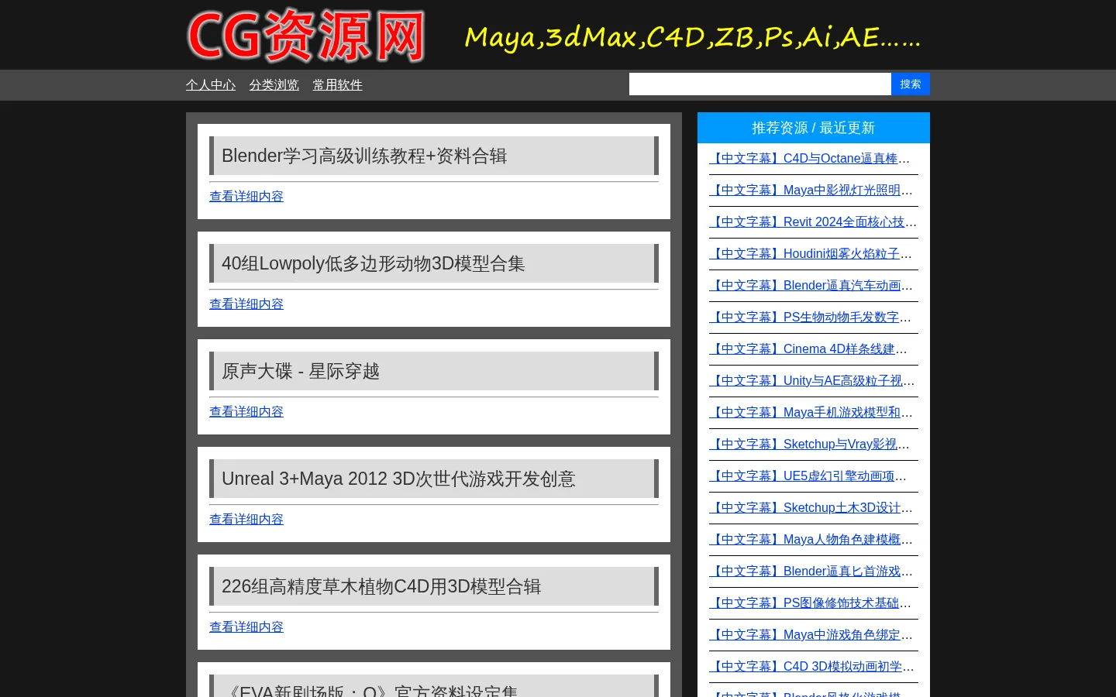Image resolution: width=1116 pixels, height=697 pixels.
Task: Click the blue 搜索 button
Action: pyautogui.click(x=911, y=84)
